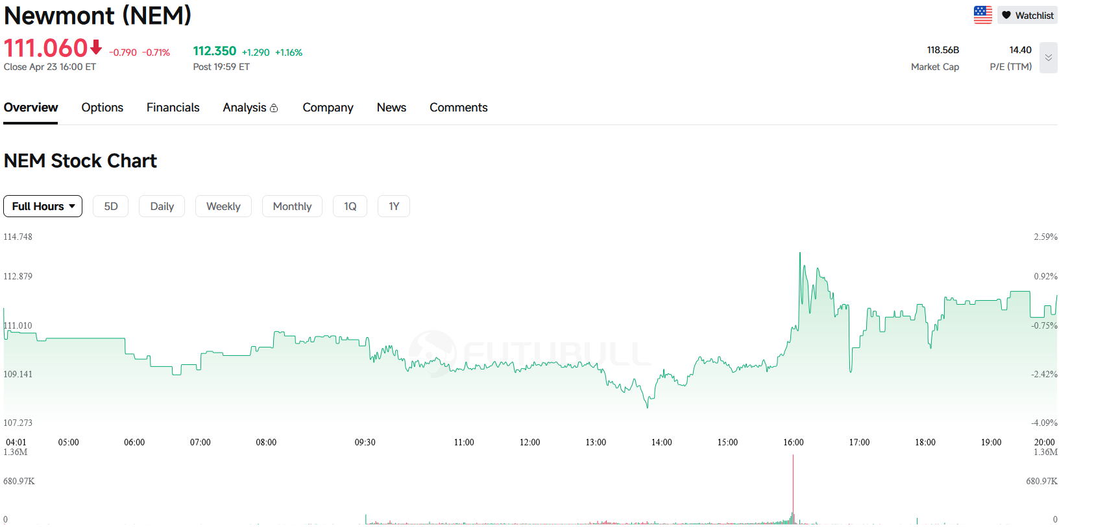Open the Full Hours dropdown

point(43,206)
